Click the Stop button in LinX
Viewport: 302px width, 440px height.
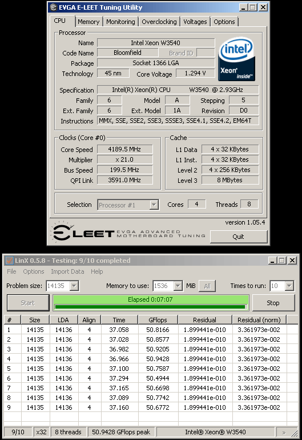click(x=273, y=303)
